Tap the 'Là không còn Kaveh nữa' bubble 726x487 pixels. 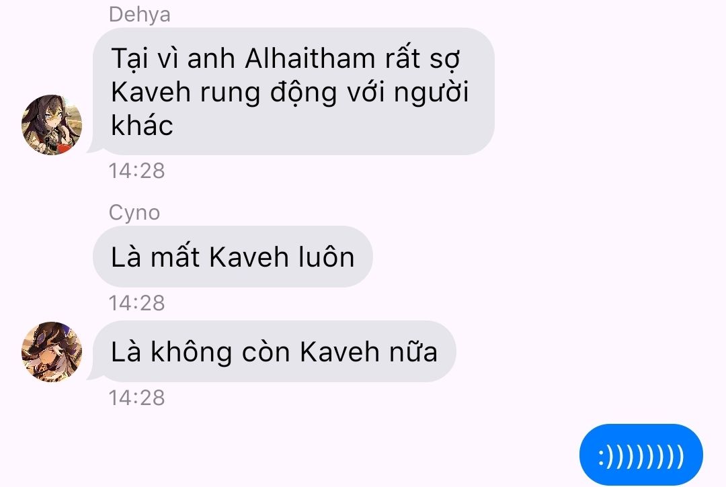[274, 351]
